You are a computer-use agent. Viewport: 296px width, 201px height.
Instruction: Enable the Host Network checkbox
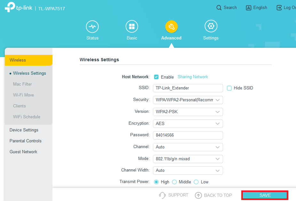tap(156, 77)
